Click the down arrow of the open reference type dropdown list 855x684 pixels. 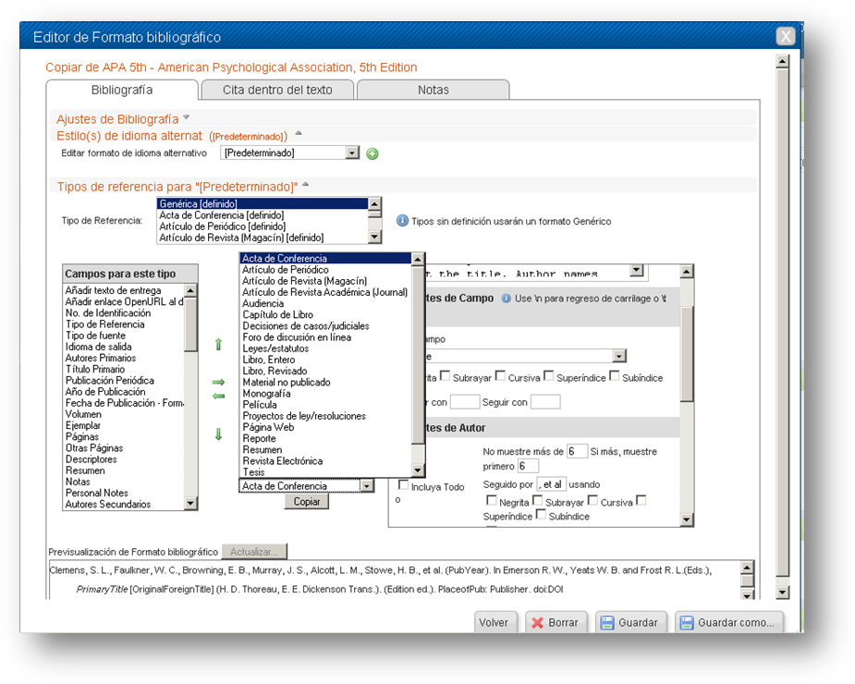point(418,470)
